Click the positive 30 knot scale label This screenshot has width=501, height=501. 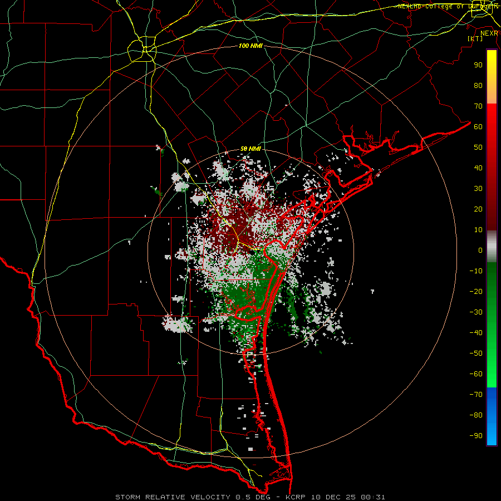tap(478, 189)
